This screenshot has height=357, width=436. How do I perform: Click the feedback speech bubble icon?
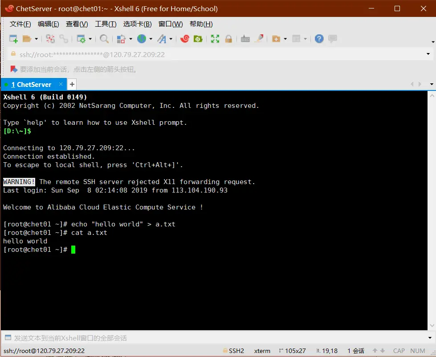pyautogui.click(x=333, y=39)
